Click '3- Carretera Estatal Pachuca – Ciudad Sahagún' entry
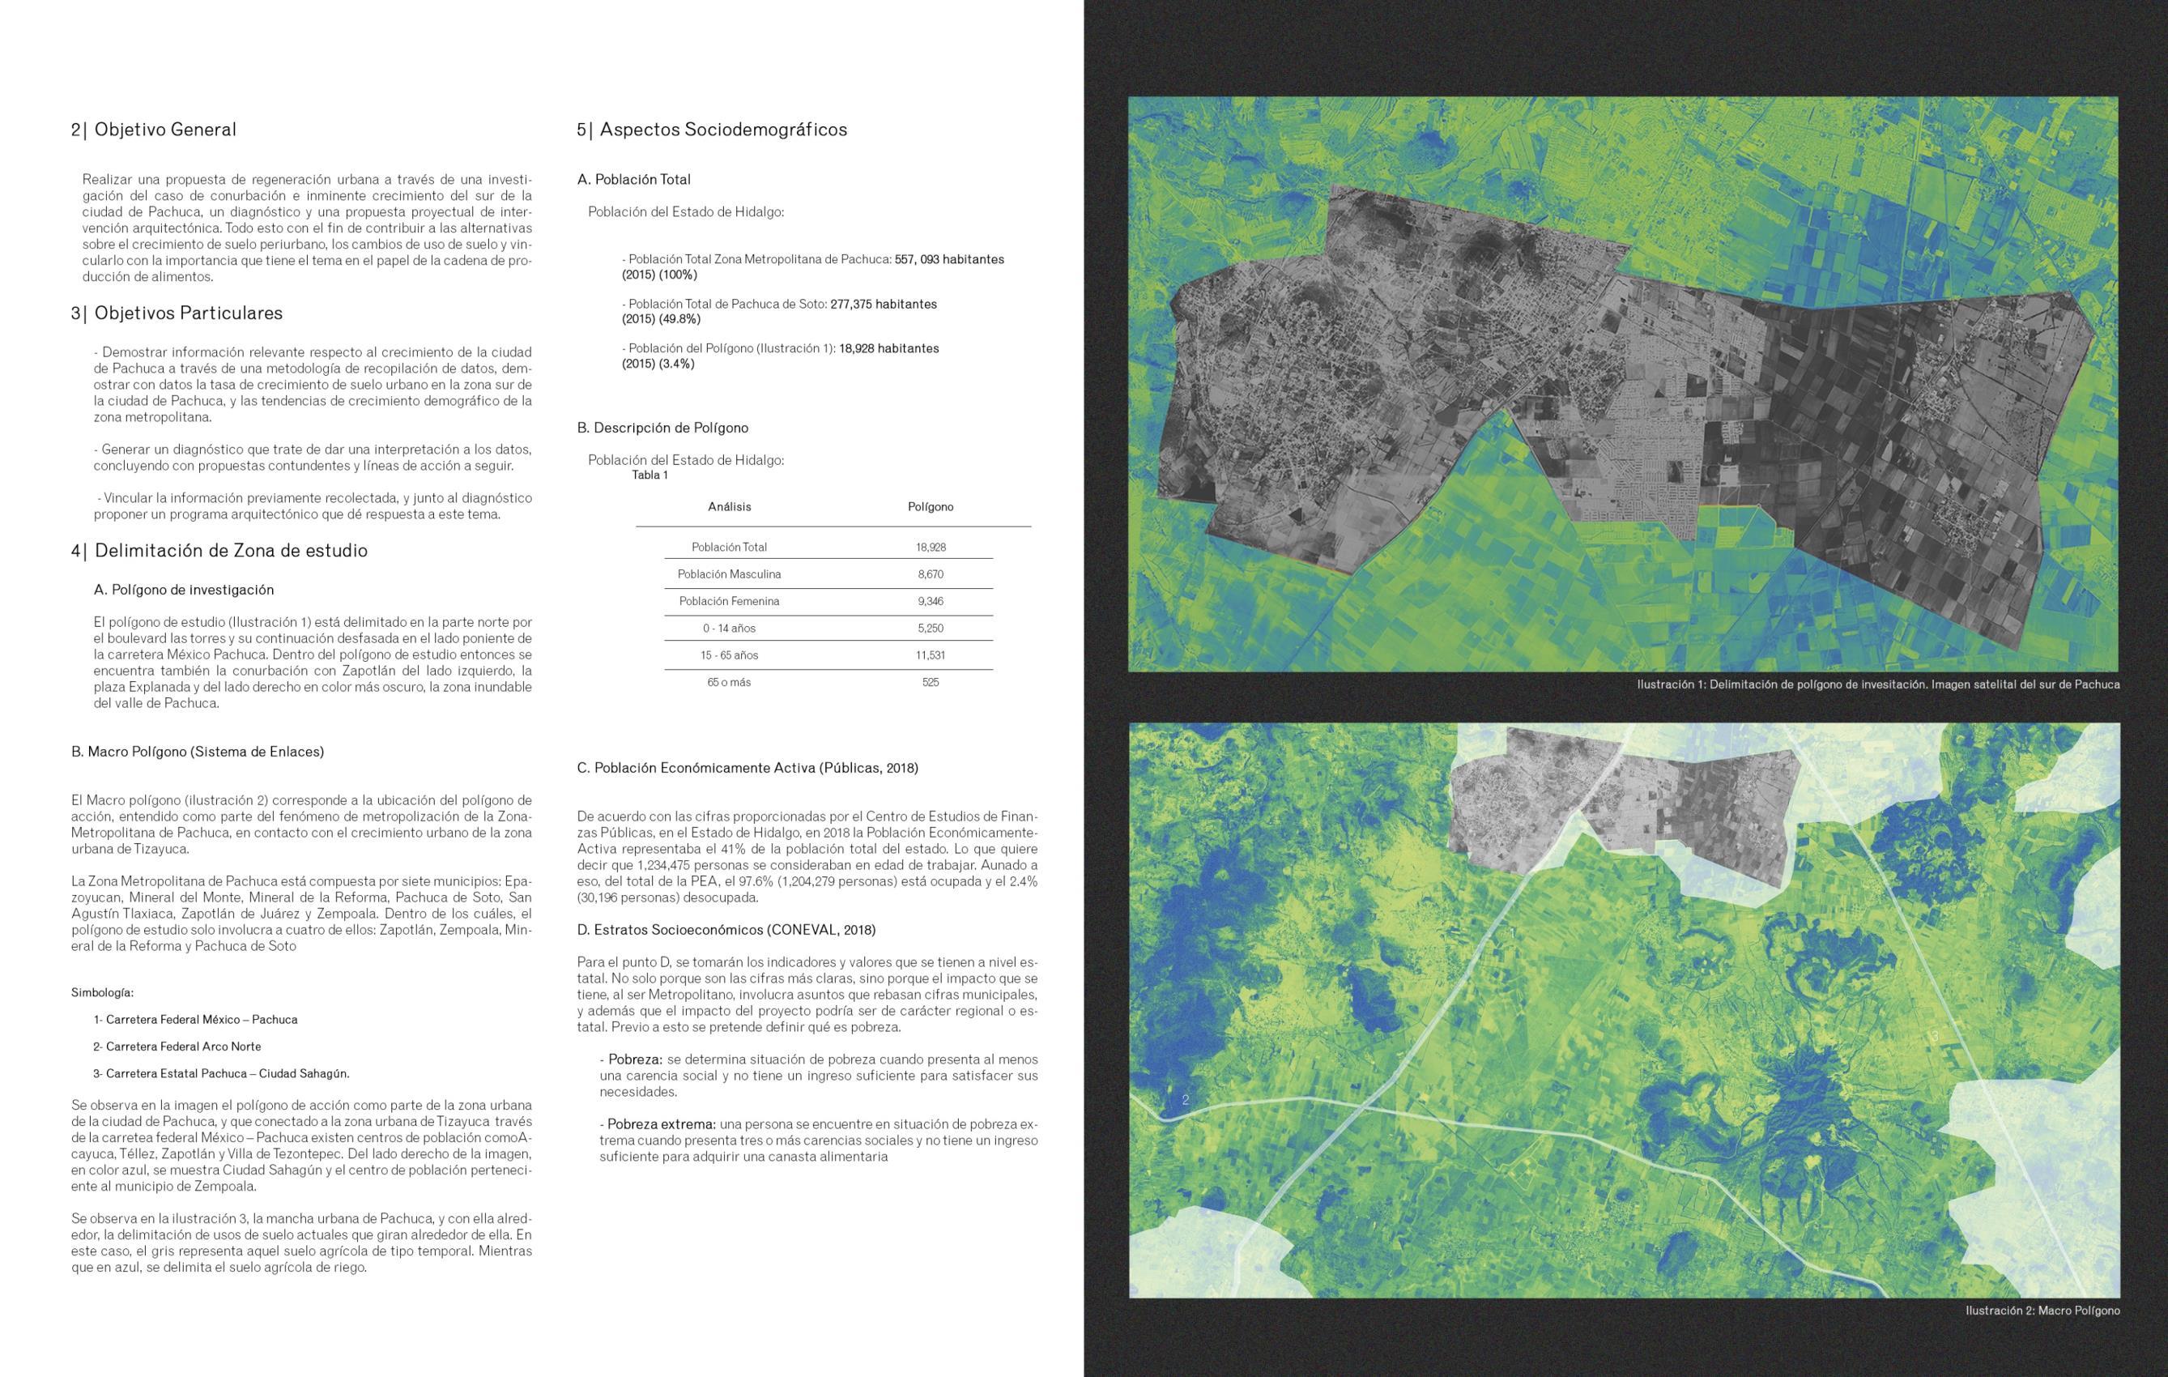 click(221, 1073)
